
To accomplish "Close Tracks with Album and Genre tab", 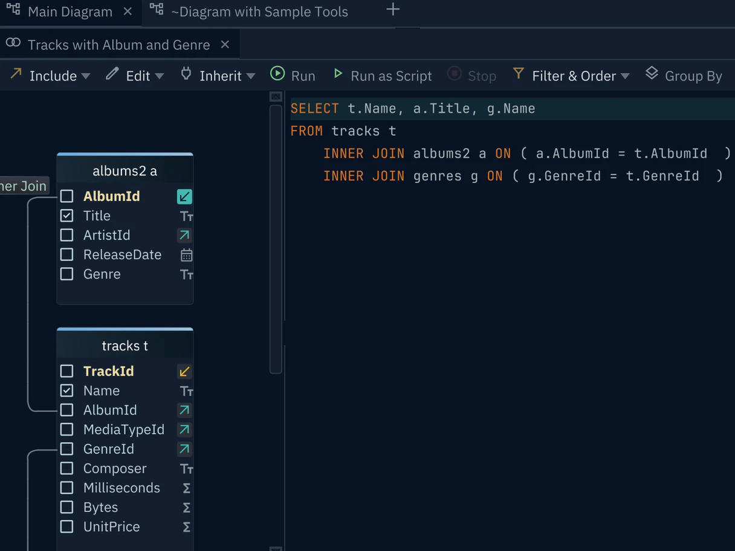I will pos(225,44).
